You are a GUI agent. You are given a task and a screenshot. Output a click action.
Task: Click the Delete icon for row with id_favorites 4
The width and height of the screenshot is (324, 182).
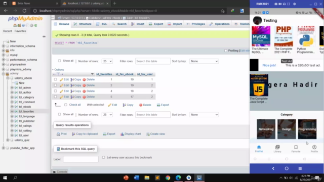coord(84,91)
